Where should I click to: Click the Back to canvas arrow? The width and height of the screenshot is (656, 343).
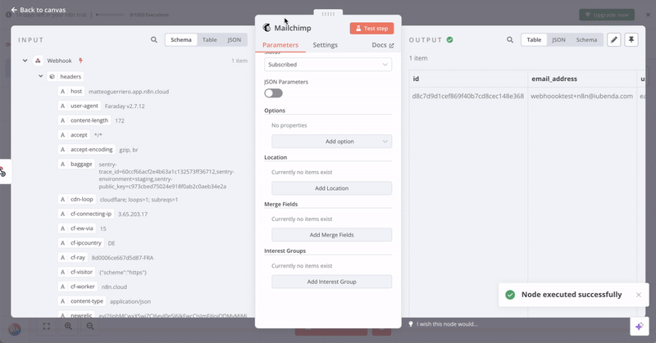click(14, 10)
